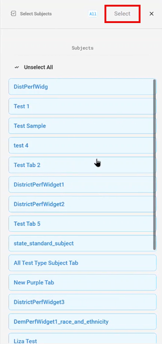The width and height of the screenshot is (162, 344).
Task: Close the Select Subjects panel
Action: (151, 14)
